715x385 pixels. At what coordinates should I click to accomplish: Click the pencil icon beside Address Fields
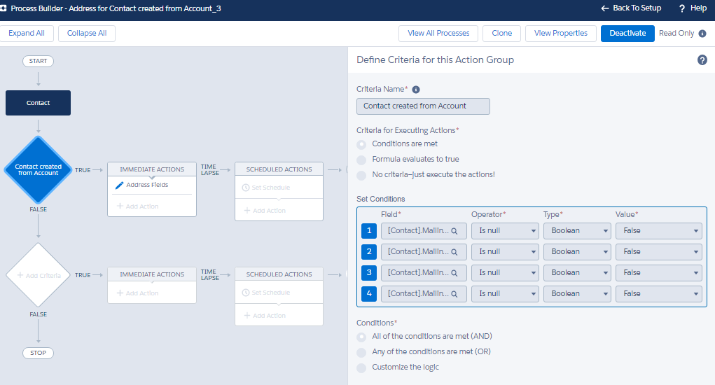(119, 185)
